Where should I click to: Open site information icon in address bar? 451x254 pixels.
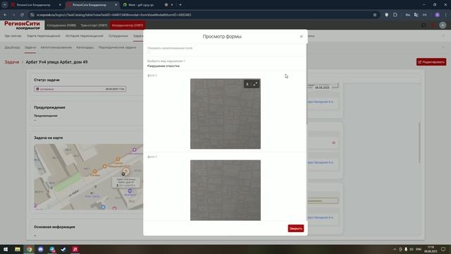[x=32, y=15]
